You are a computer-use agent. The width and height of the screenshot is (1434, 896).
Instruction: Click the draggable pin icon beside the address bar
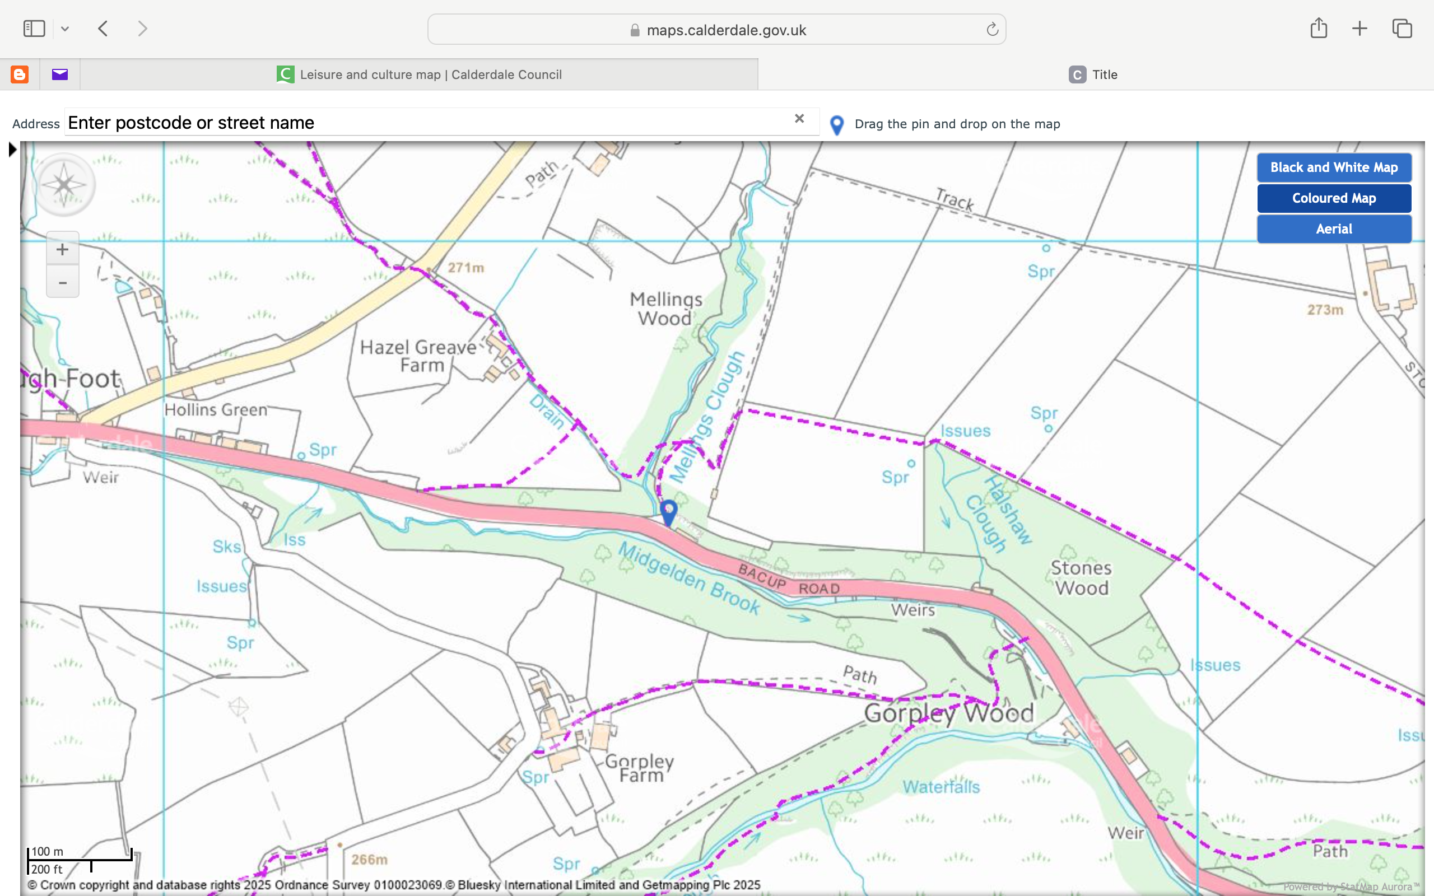(837, 125)
